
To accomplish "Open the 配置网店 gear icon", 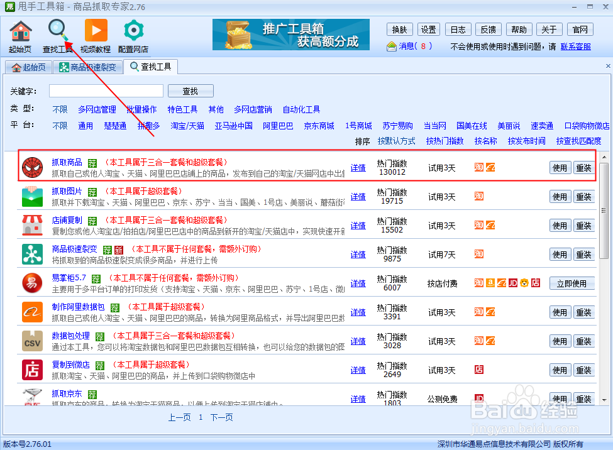I will (x=133, y=36).
